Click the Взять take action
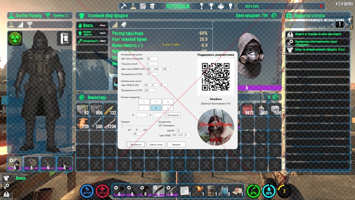The width and height of the screenshot is (355, 200). pyautogui.click(x=92, y=25)
